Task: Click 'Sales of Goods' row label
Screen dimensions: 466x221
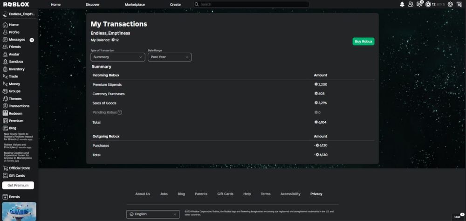Action: pyautogui.click(x=104, y=103)
